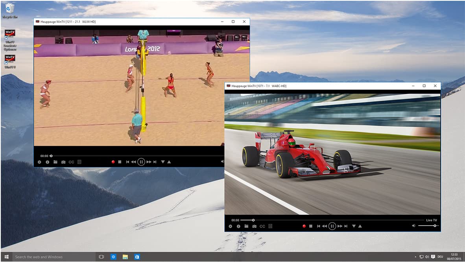This screenshot has width=465, height=262.
Task: Click the Search the web and Windows box
Action: click(x=51, y=257)
